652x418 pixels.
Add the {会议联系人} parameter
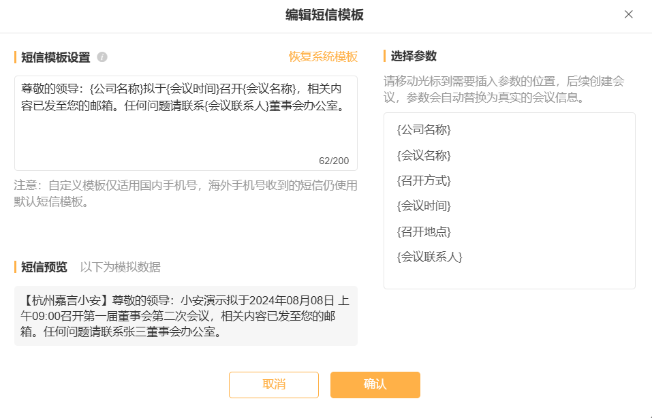tap(430, 257)
